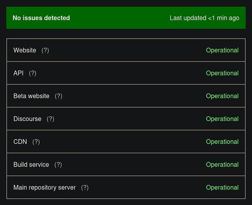Image resolution: width=252 pixels, height=205 pixels.
Task: Click the Last updated timestamp
Action: (204, 18)
